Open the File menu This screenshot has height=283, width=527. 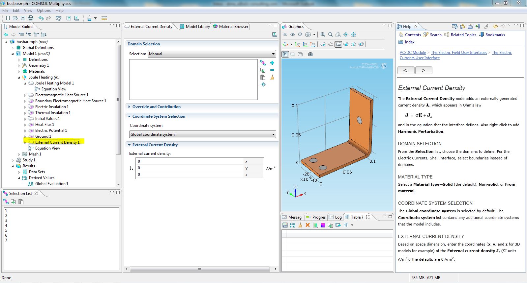[x=5, y=11]
